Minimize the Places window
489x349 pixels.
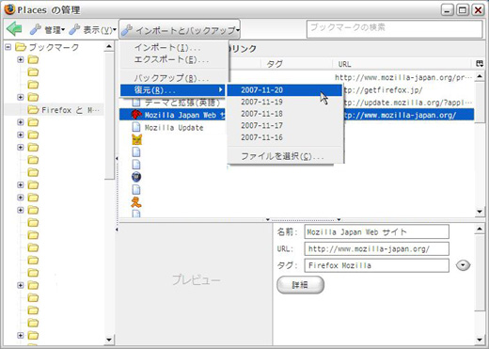click(x=448, y=10)
